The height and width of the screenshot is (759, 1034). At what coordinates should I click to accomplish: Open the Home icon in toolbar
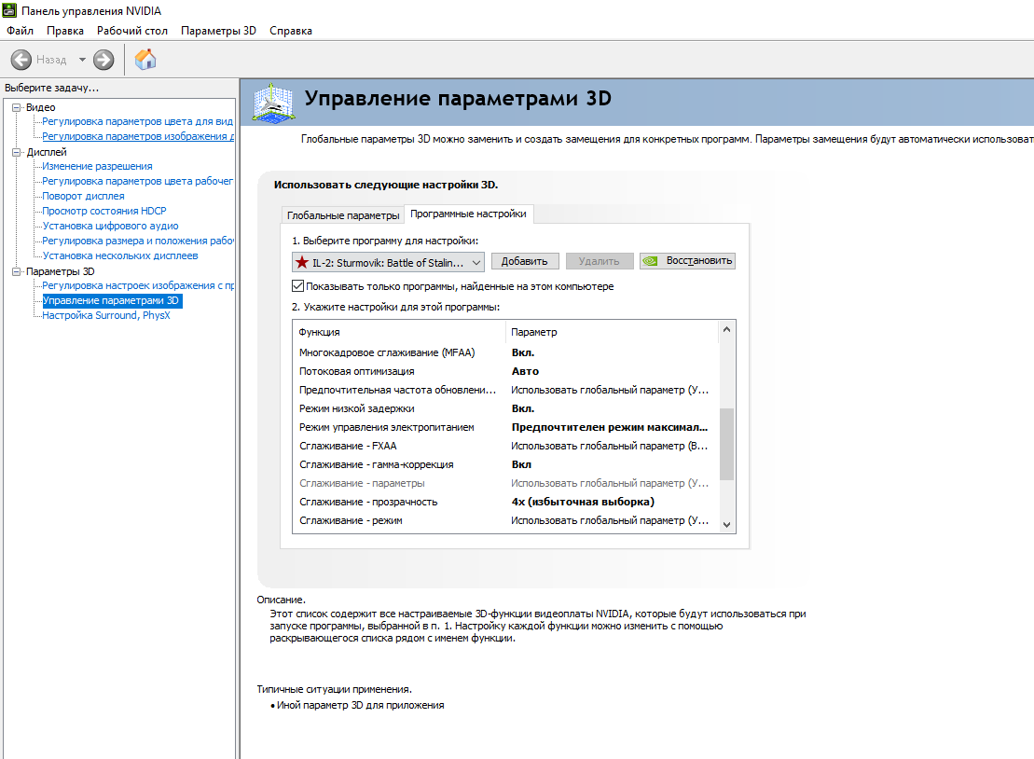coord(145,60)
